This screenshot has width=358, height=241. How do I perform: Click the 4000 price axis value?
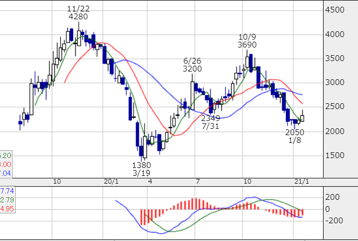(335, 34)
